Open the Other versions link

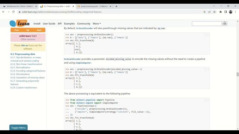coord(28,39)
